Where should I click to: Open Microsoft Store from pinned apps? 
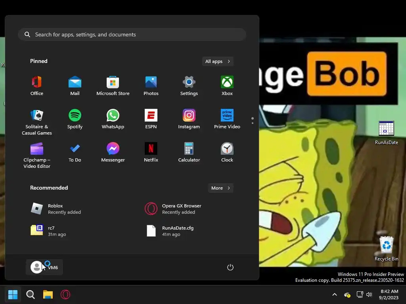point(113,86)
